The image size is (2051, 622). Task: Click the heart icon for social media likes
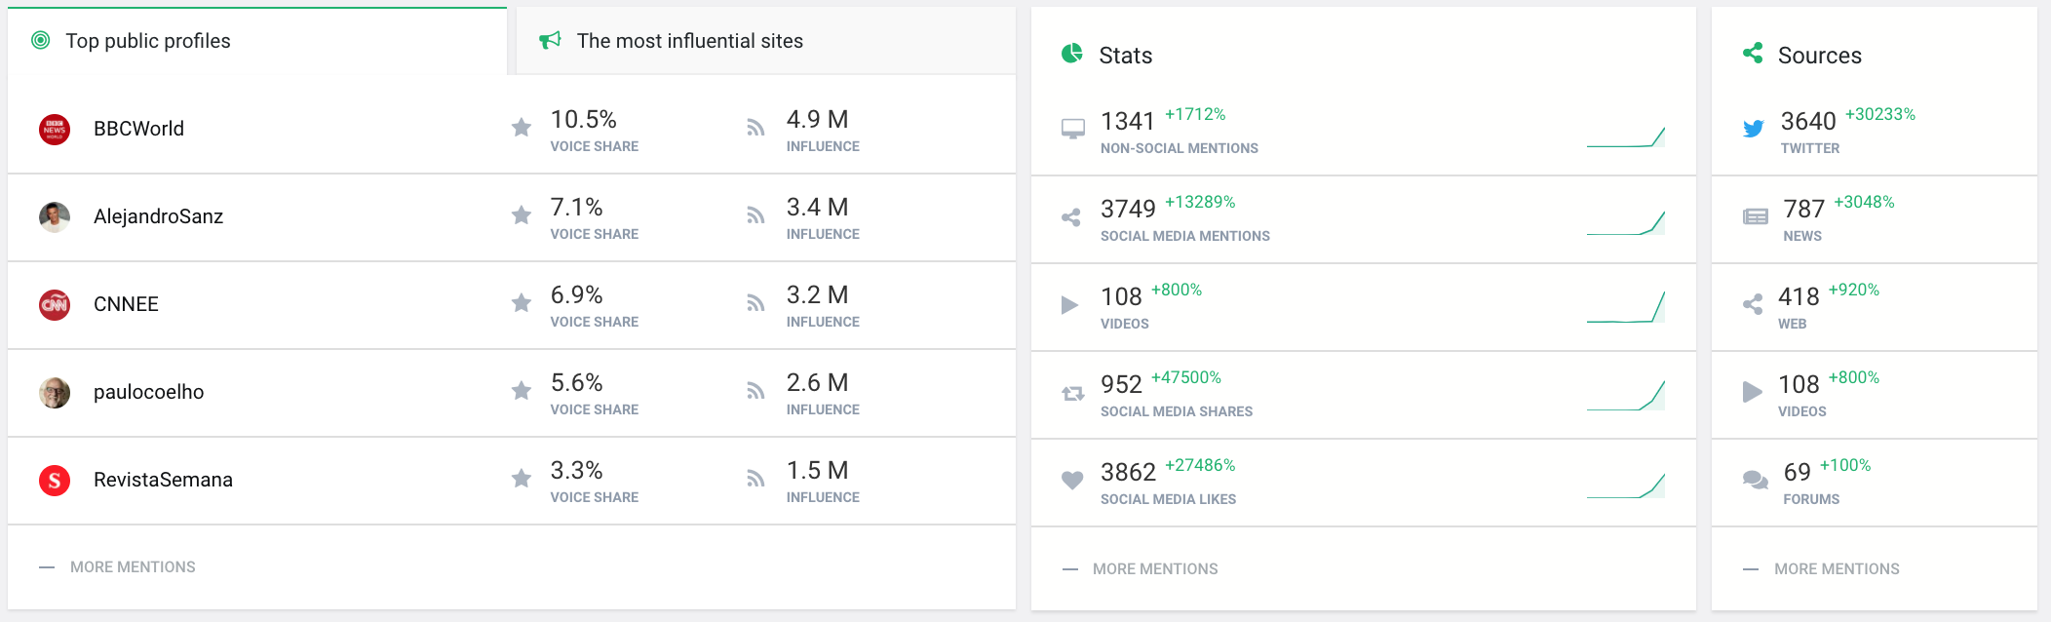pos(1072,480)
